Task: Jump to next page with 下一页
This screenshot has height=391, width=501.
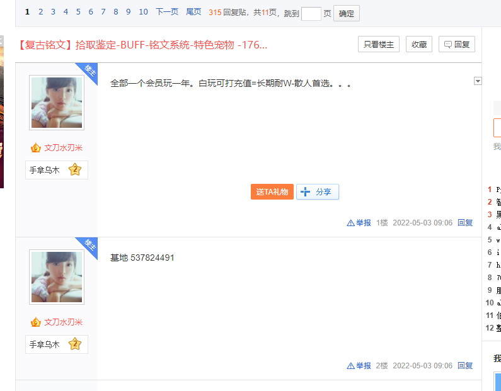Action: pyautogui.click(x=167, y=12)
